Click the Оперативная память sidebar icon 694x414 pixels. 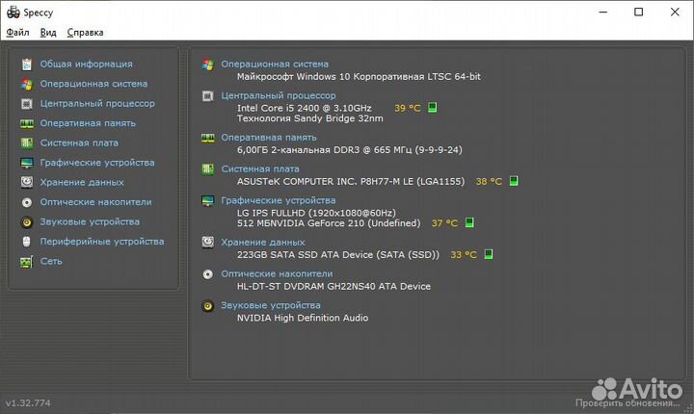[x=27, y=123]
